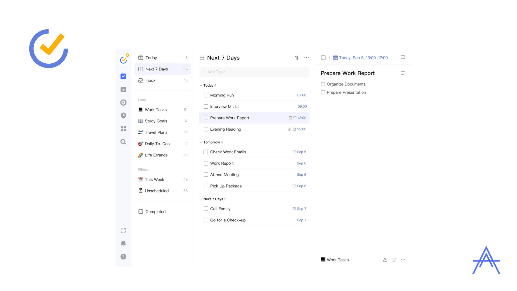Screen dimensions: 517x291
Task: Open the Search magnifier sidebar icon
Action: click(123, 142)
